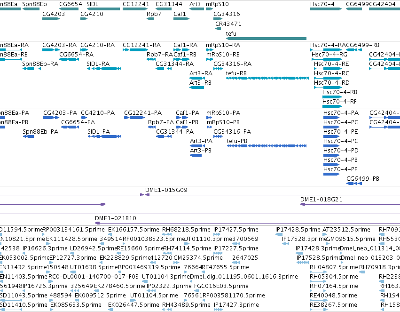Click the CG34316 gene label in top track
This screenshot has width=400, height=312.
click(x=227, y=14)
